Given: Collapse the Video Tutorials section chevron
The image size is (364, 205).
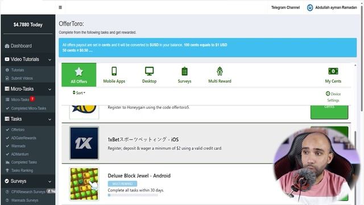Looking at the screenshot, I should (x=49, y=60).
